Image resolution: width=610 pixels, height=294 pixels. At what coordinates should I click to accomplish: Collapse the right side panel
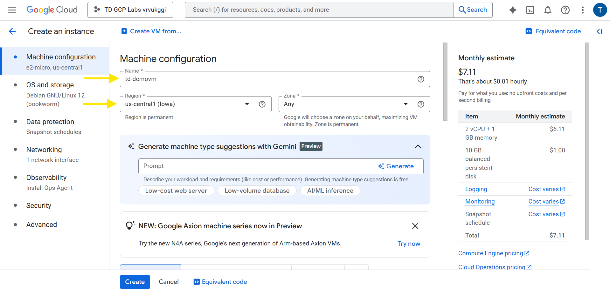pyautogui.click(x=599, y=31)
